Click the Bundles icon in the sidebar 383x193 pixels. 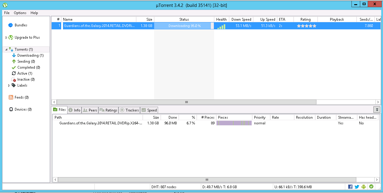(x=10, y=25)
